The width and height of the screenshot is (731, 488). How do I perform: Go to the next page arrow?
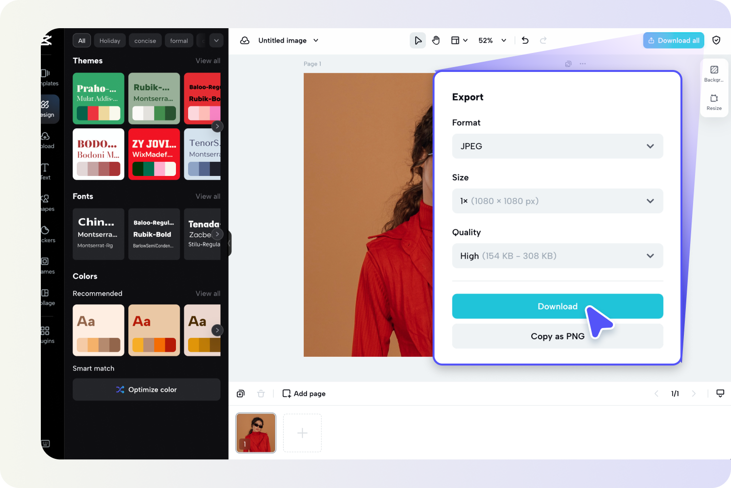(x=694, y=394)
